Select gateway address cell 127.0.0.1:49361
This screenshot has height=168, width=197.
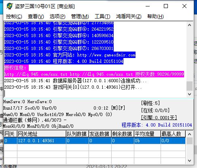tap(42, 141)
